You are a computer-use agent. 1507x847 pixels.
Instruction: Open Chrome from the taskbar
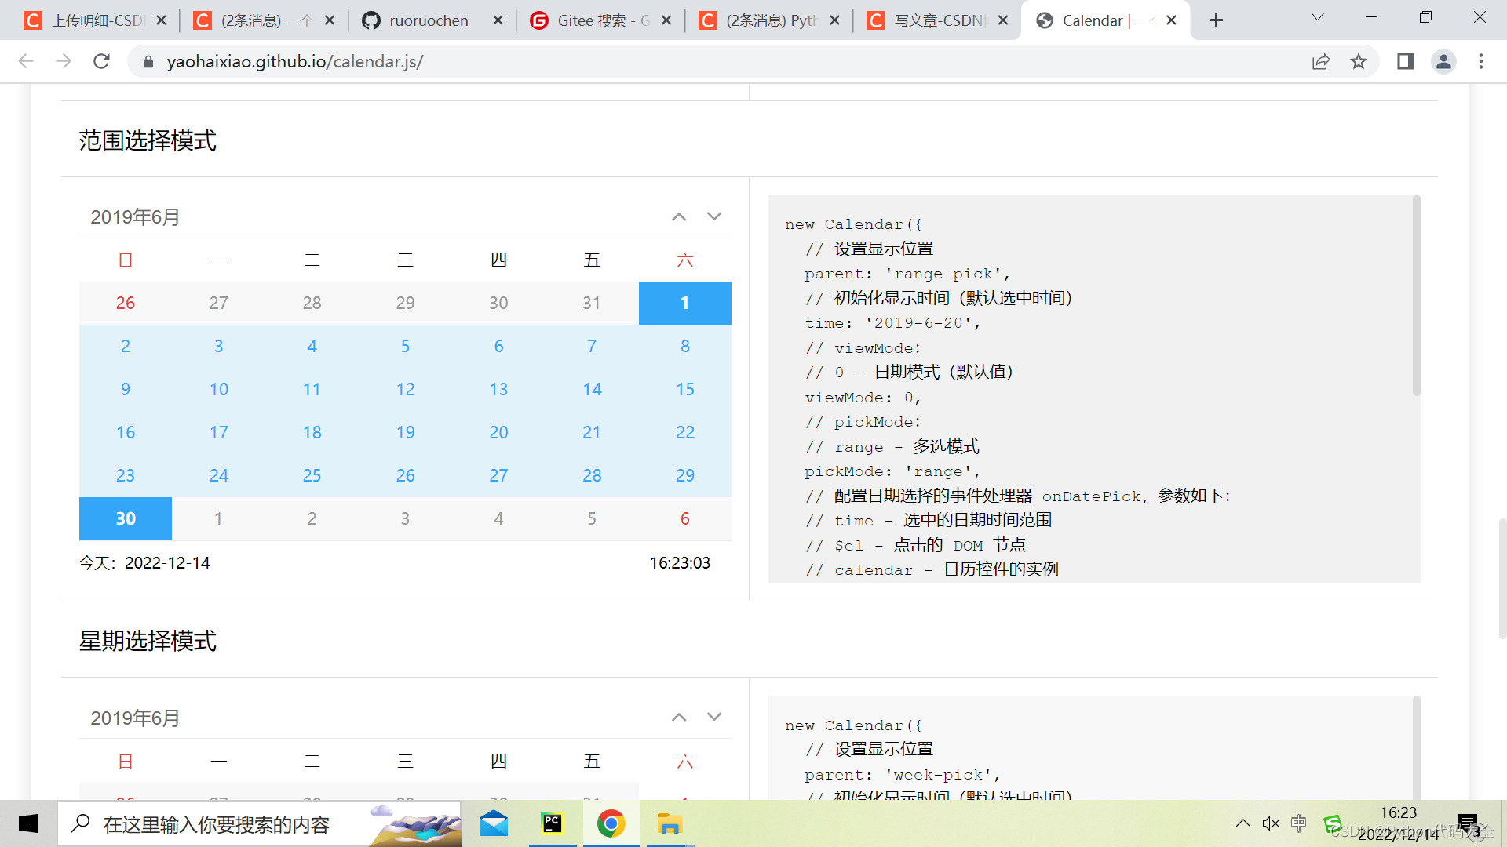click(x=611, y=823)
